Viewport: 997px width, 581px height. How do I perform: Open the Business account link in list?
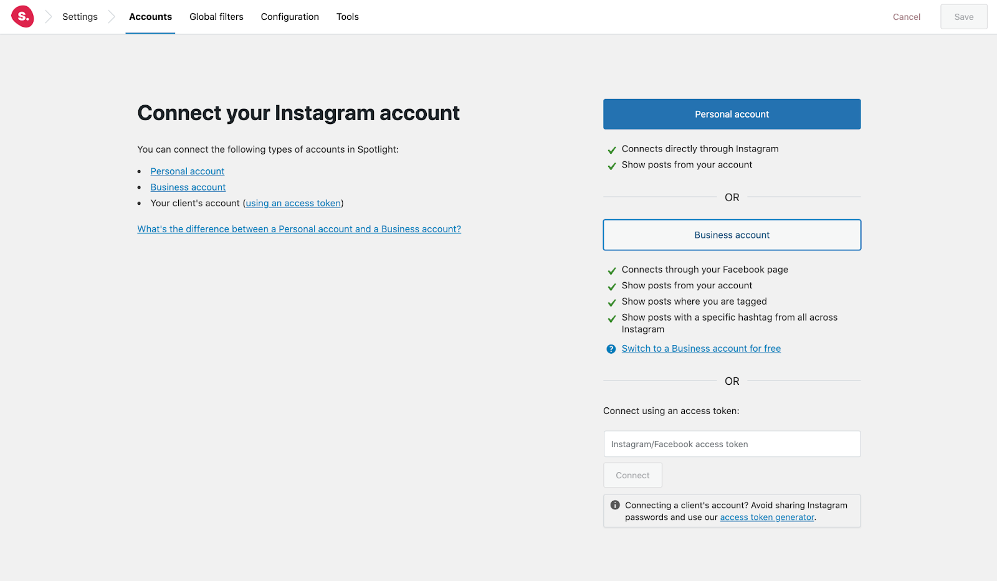pos(188,187)
